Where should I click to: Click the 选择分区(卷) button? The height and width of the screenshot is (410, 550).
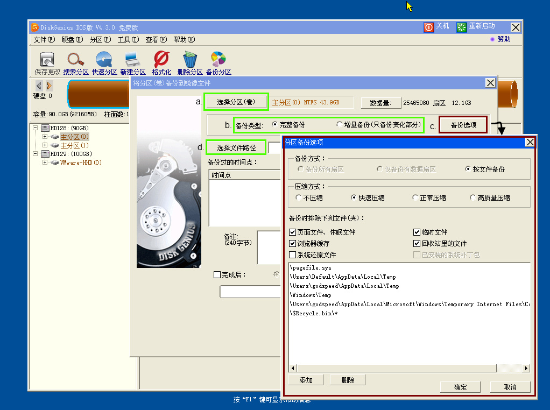tap(236, 102)
